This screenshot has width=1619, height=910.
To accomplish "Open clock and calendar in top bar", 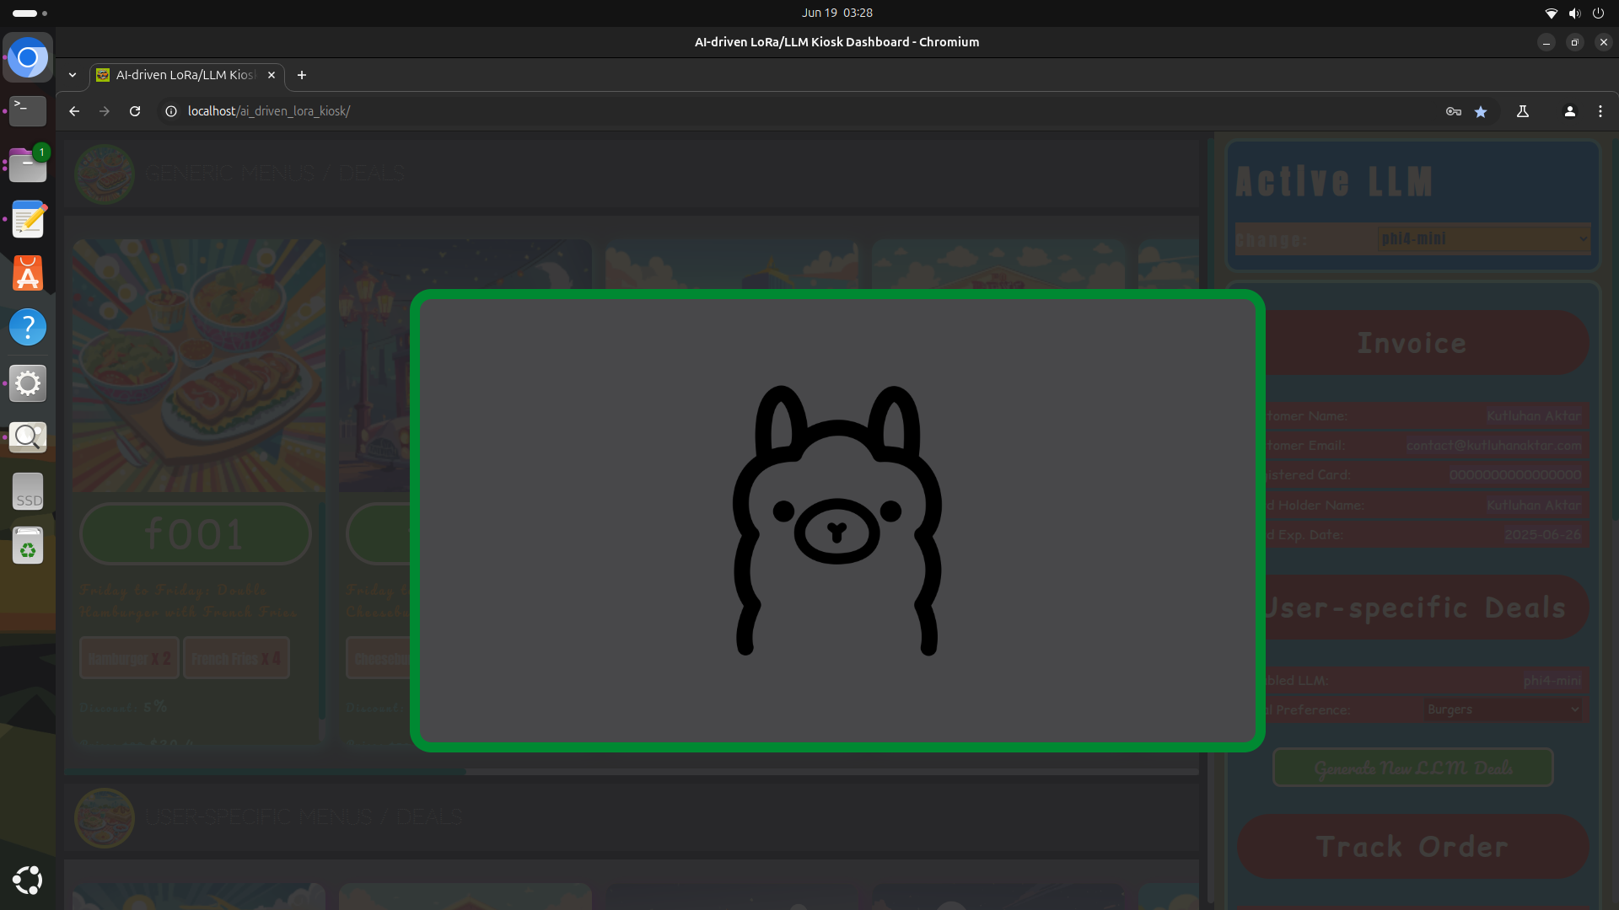I will tap(836, 13).
